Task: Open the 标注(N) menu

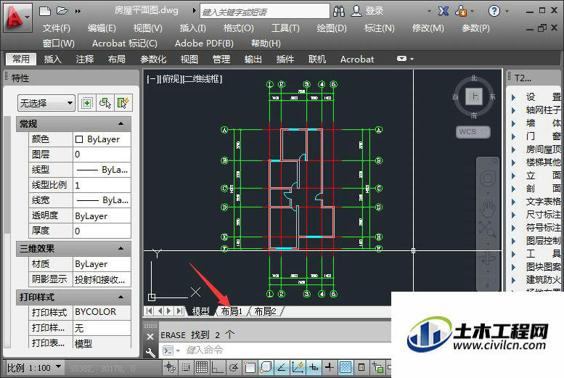Action: [379, 28]
